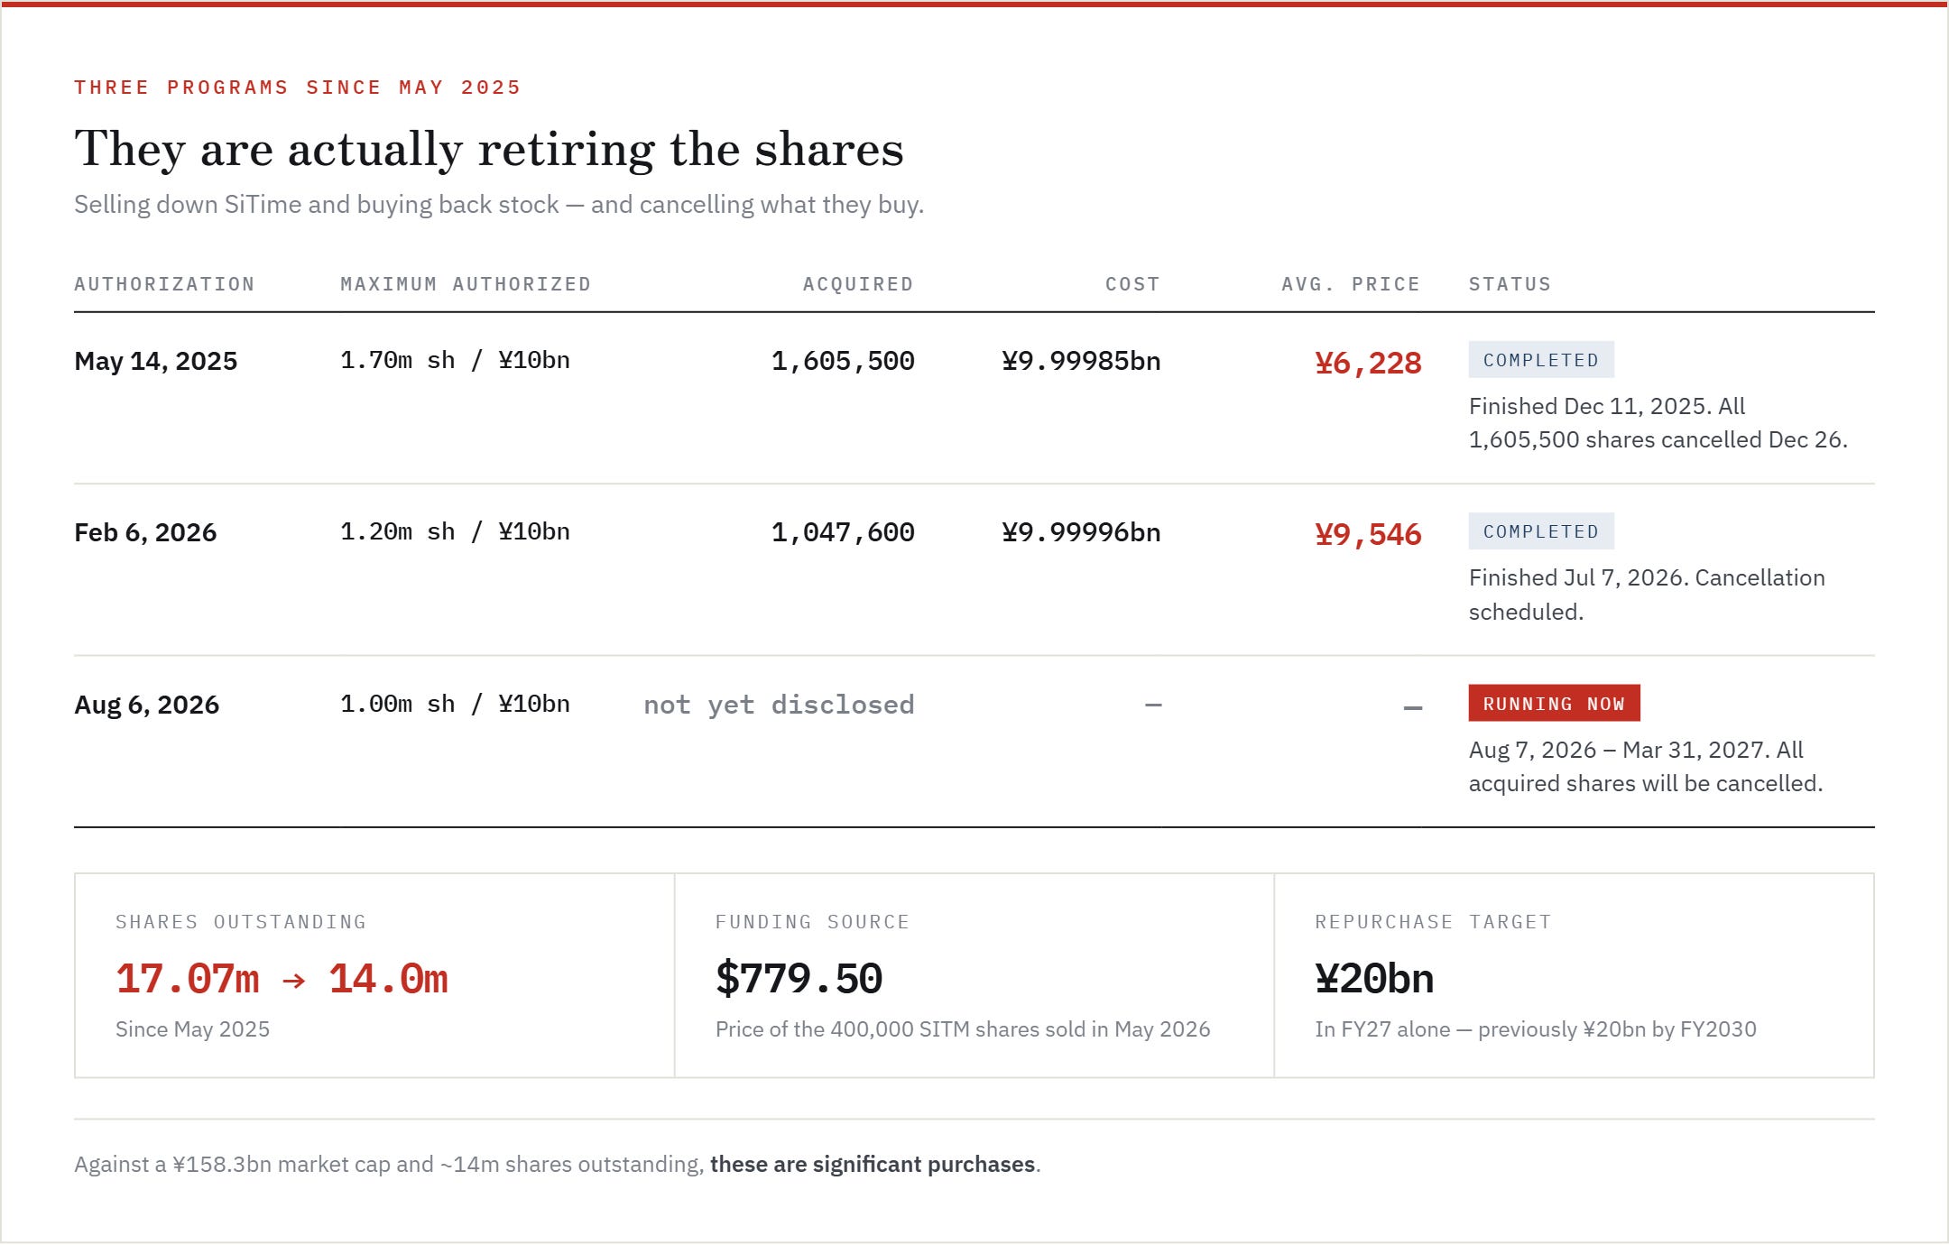Click the cost value '¥9.99985bn'
Screen dimensions: 1949x1245
1081,361
